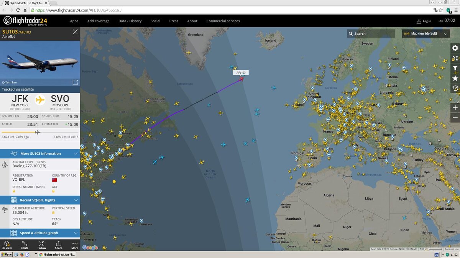Follow the SU103 aircraft
This screenshot has width=460, height=258.
42,245
